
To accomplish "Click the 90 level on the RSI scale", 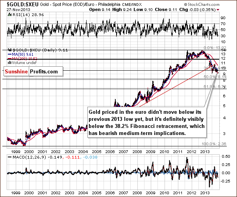I will point(223,18).
